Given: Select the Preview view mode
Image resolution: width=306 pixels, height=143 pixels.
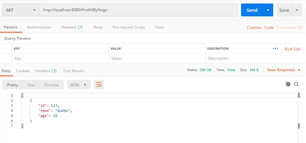Looking at the screenshot, I should [52, 85].
